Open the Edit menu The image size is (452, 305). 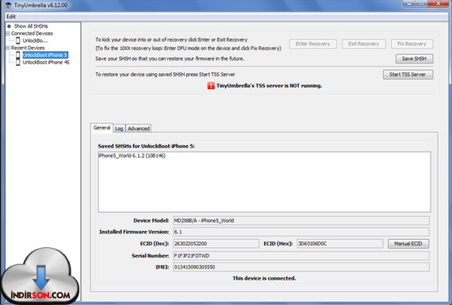coord(11,17)
